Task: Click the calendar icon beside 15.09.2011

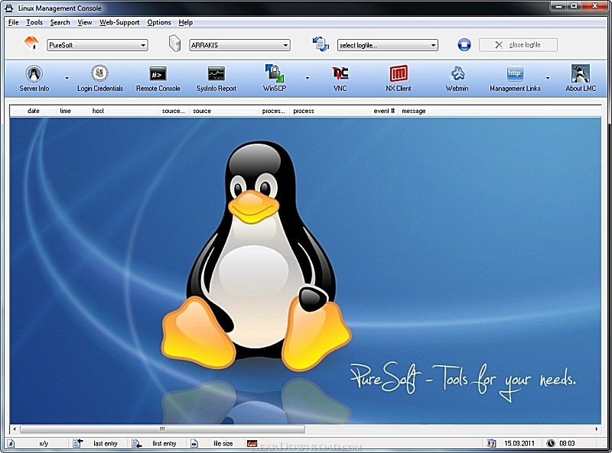Action: (491, 443)
